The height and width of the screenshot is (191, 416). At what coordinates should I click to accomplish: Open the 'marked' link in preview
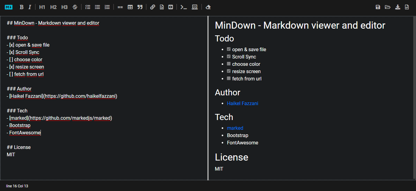[x=235, y=128]
